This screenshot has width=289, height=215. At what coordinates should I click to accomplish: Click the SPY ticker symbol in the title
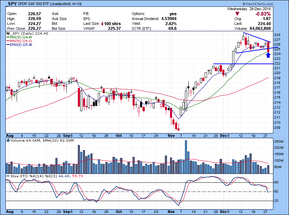pos(12,4)
